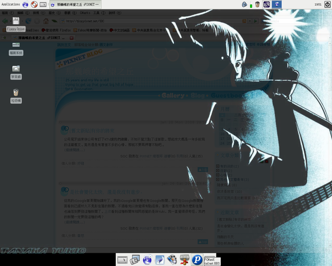The width and height of the screenshot is (332, 266).
Task: Click the 19:51 clock in top panel
Action: pos(318,4)
